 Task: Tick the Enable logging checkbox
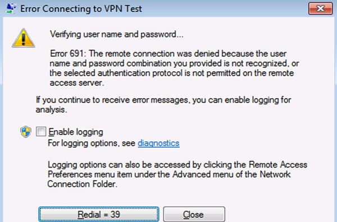click(41, 132)
